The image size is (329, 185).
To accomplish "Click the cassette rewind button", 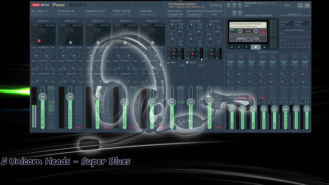I will click(x=232, y=47).
